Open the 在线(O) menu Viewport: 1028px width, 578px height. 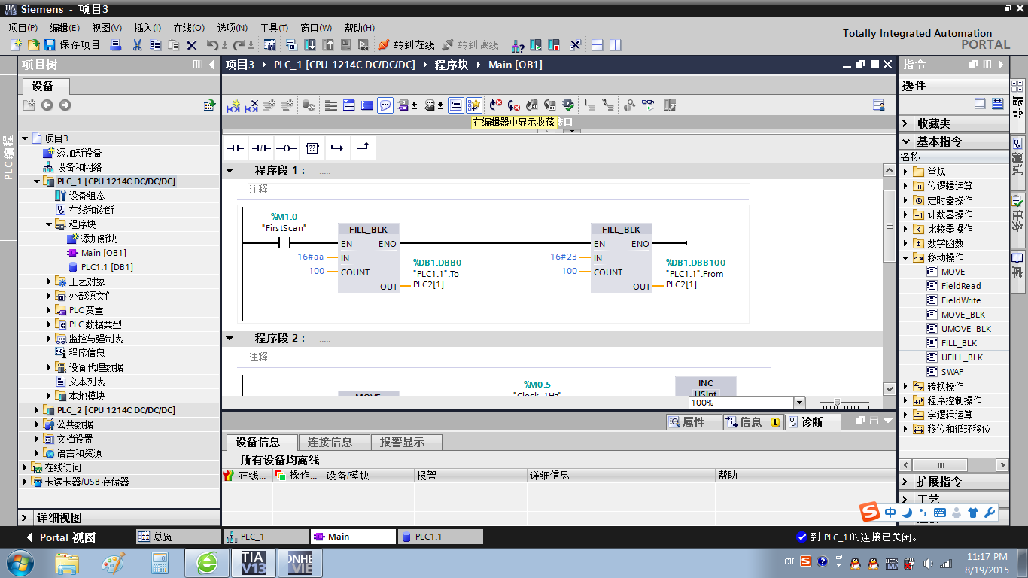[x=189, y=28]
